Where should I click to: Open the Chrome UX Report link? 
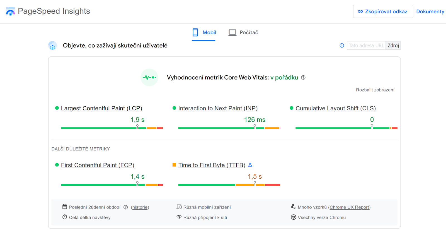tap(349, 207)
